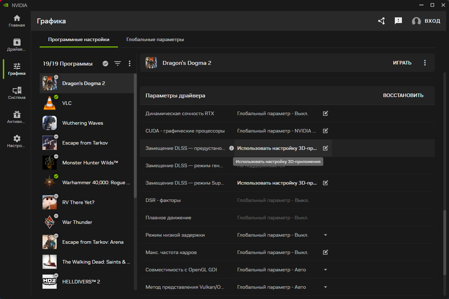Expand Метод представления Vulkan/OpenGL dropdown
This screenshot has width=449, height=299.
(325, 287)
